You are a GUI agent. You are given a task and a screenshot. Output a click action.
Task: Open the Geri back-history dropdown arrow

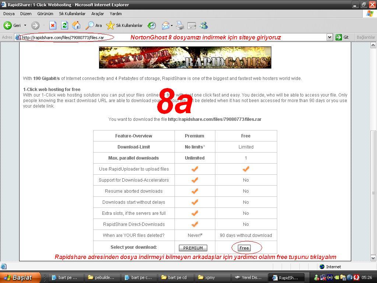(x=25, y=25)
